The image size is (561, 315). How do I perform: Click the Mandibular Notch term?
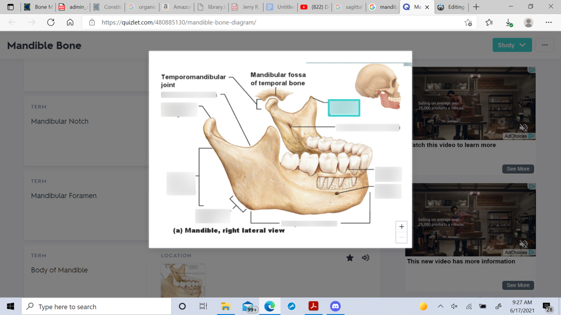click(60, 121)
